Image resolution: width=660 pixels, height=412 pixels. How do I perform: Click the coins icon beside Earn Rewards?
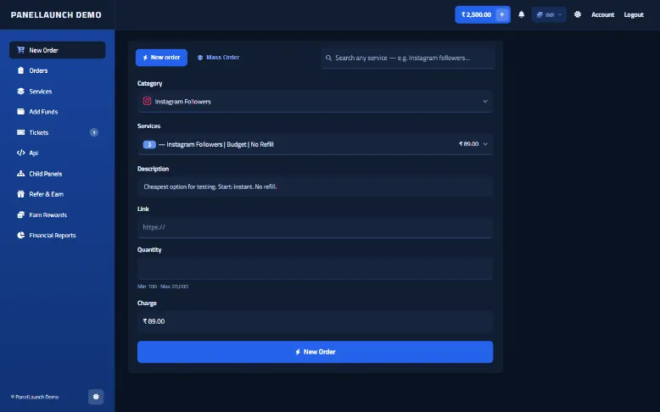[20, 214]
